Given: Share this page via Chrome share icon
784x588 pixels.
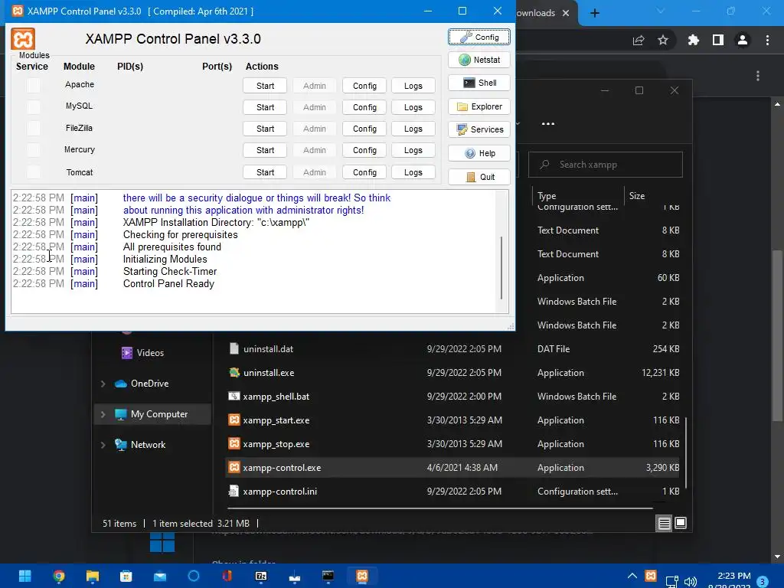Looking at the screenshot, I should (x=639, y=40).
